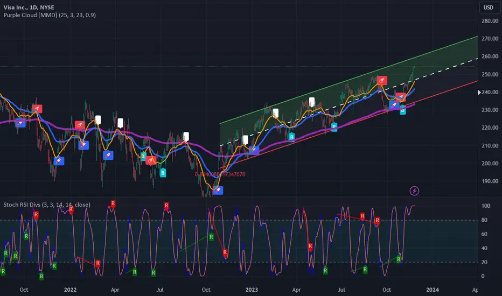Click the lowest blue rocket marker at the October 2022 bottom

(218, 190)
